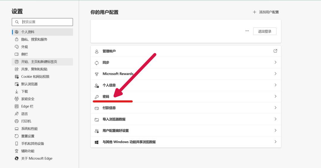Select 个人资料 in the settings sidebar
This screenshot has width=321, height=168.
(x=43, y=32)
